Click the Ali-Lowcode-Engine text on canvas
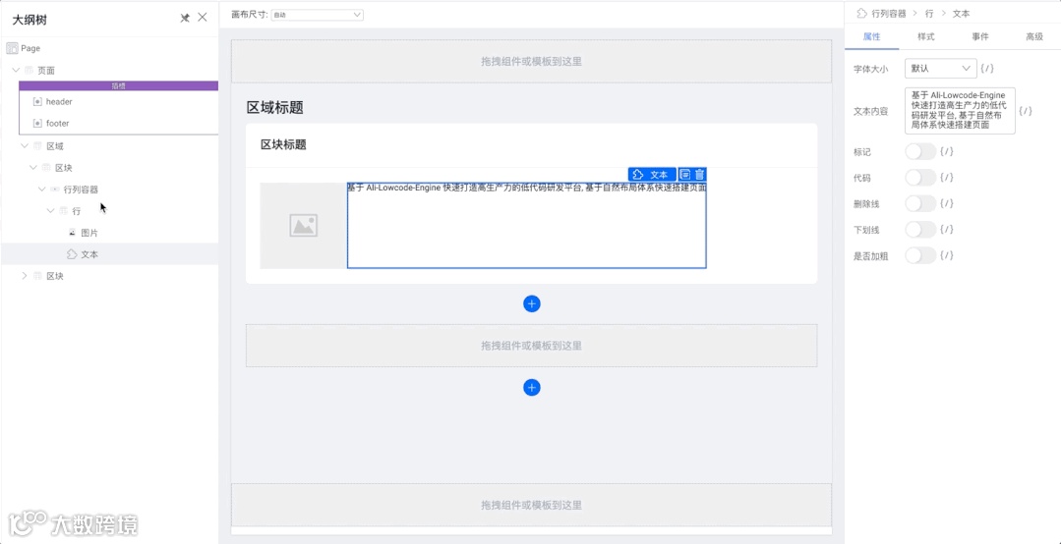Viewport: 1061px width, 544px height. pos(527,188)
